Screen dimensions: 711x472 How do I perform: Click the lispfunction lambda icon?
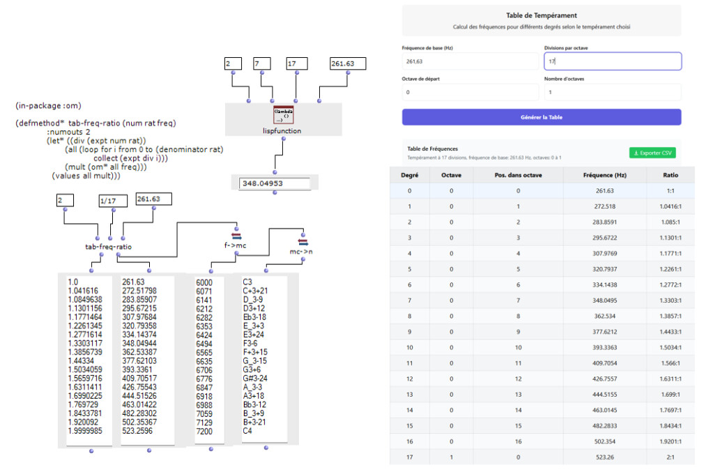(x=283, y=115)
